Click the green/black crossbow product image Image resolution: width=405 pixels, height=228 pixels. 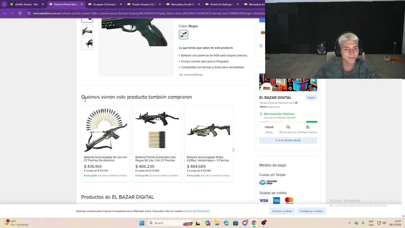[209, 130]
